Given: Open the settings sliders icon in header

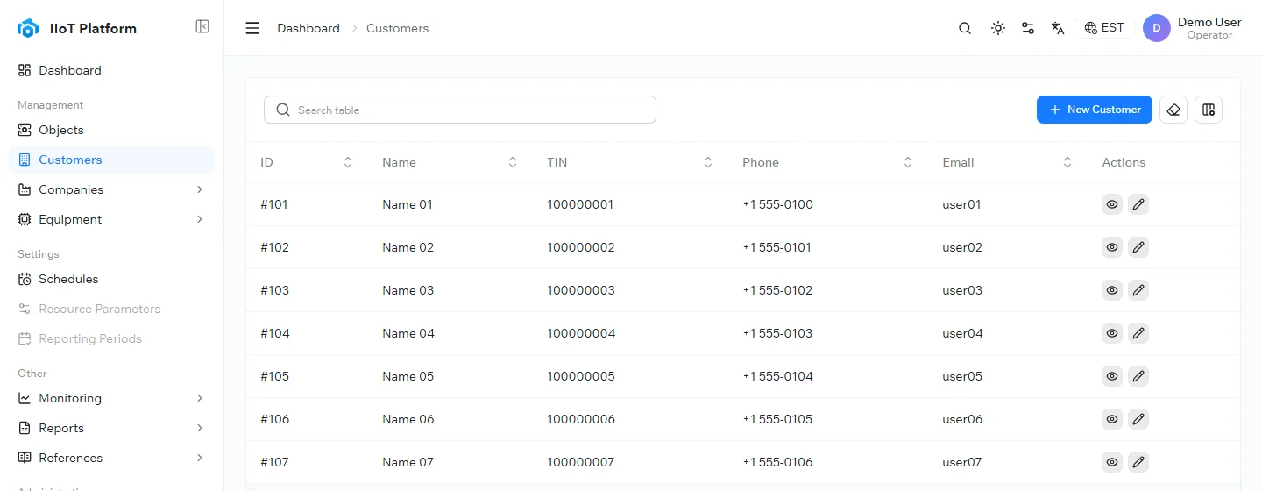Looking at the screenshot, I should coord(1028,28).
